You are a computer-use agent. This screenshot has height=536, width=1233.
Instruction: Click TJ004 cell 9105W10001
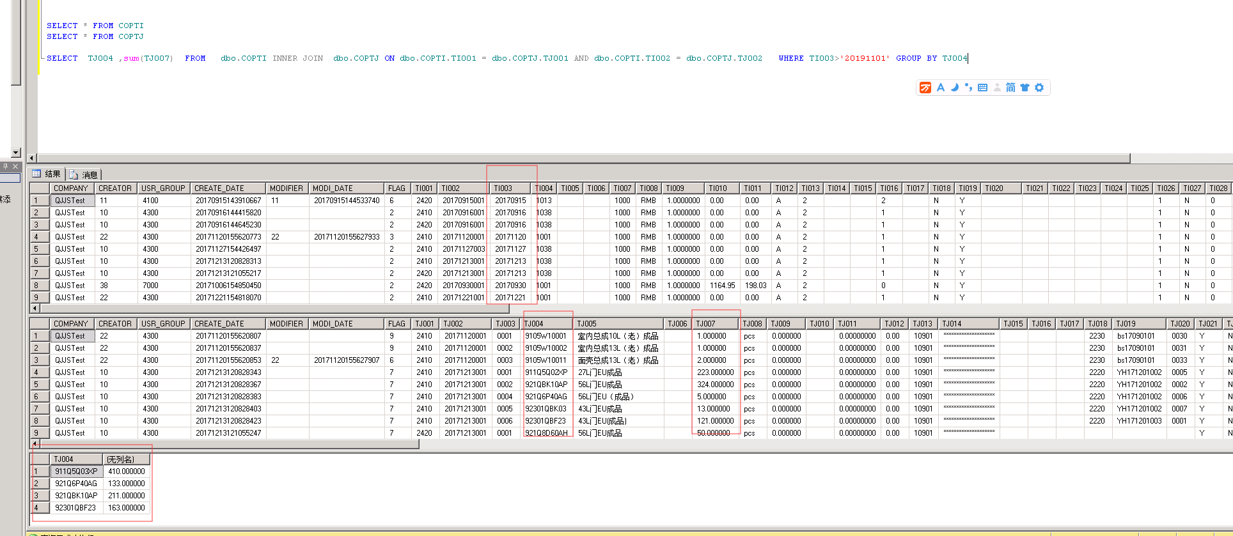(x=546, y=335)
